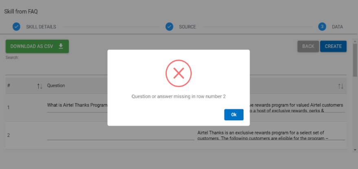
Task: Sort by the rightmost column arrows
Action: pos(340,86)
